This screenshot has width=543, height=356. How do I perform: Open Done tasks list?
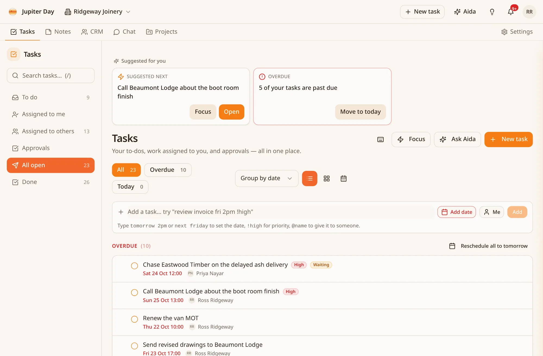(51, 182)
